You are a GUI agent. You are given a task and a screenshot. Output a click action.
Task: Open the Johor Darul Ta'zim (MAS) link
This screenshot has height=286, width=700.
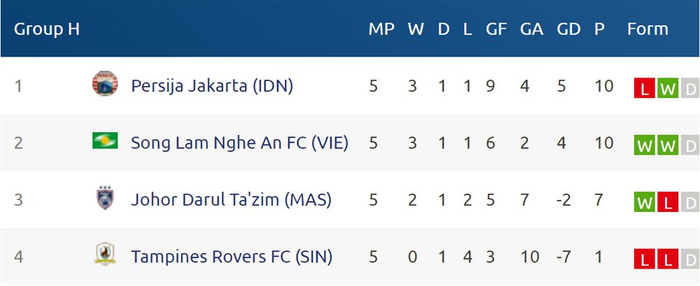tap(231, 200)
